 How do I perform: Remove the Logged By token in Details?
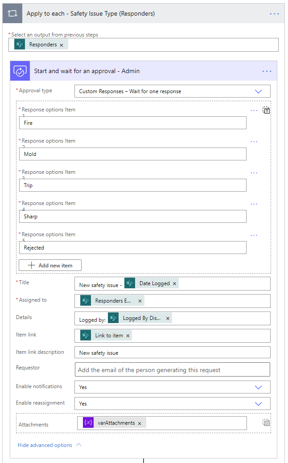tap(167, 318)
